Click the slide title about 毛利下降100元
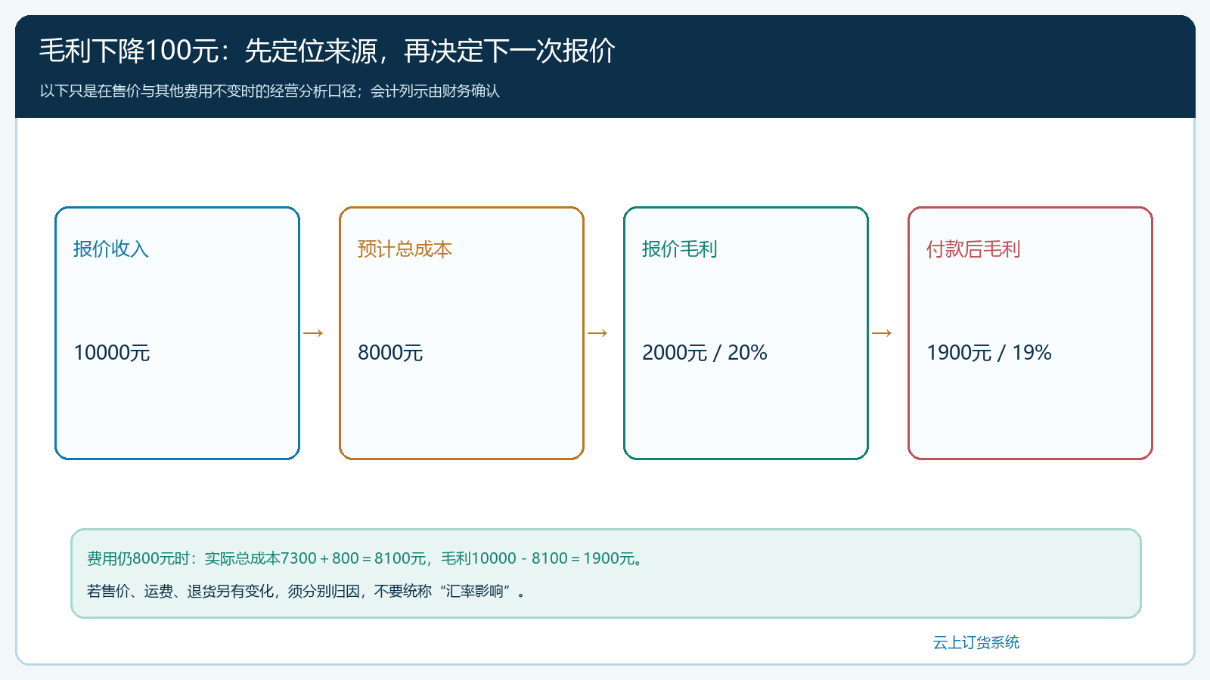Screen dimensions: 1210x680 pyautogui.click(x=327, y=51)
